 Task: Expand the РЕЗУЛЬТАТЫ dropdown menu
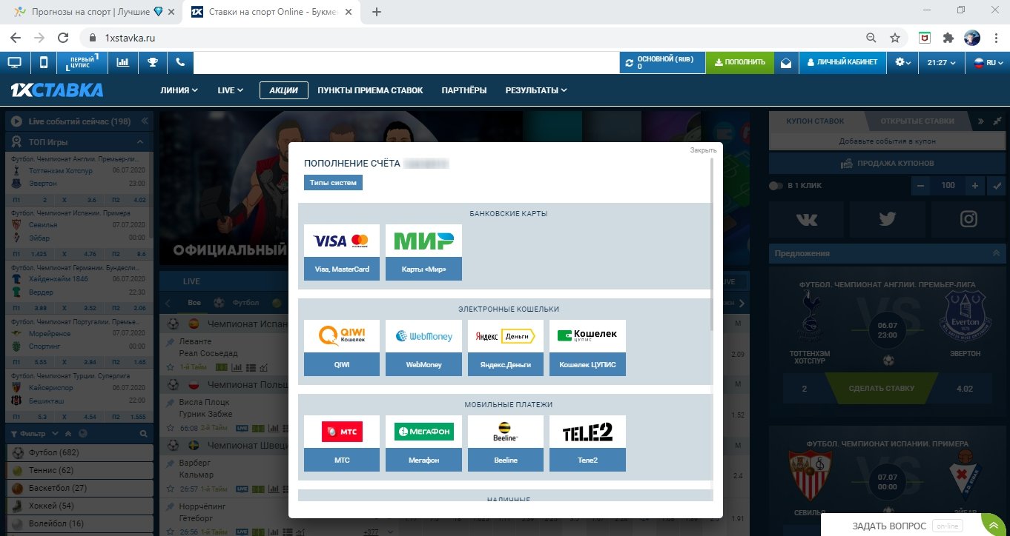click(x=536, y=90)
